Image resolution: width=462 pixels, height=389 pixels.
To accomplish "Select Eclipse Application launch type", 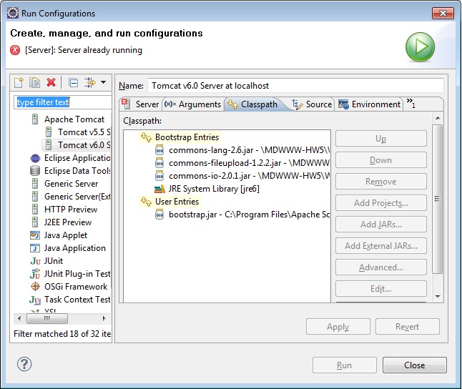I will pos(77,158).
